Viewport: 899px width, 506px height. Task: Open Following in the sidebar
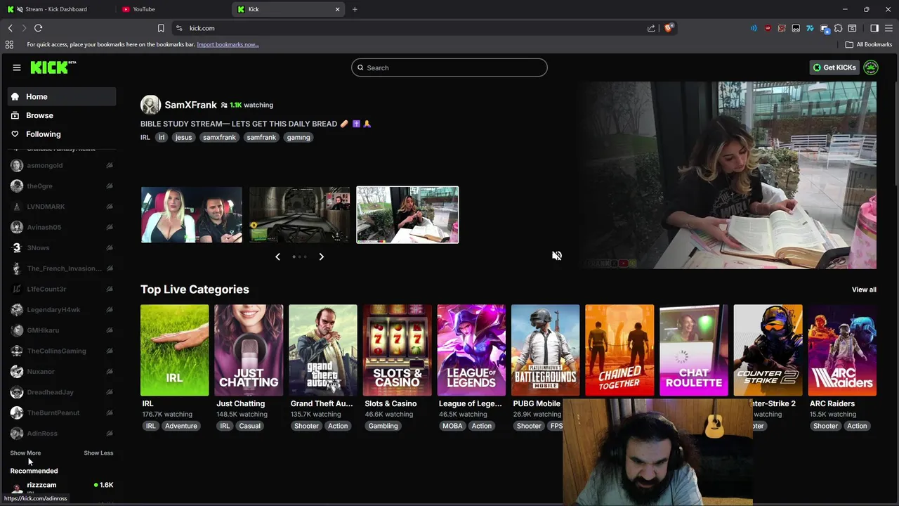point(62,134)
